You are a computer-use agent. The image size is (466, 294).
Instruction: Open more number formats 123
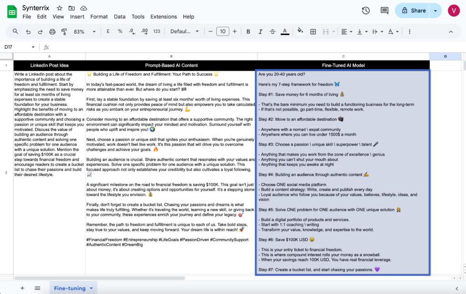pos(157,31)
